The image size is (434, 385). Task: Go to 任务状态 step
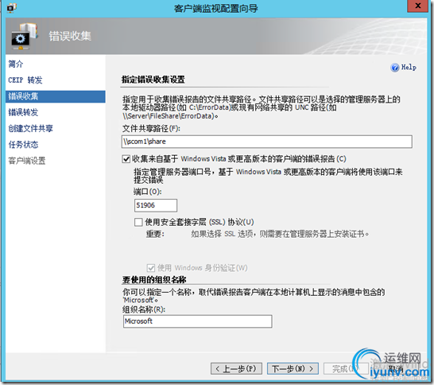coord(23,144)
